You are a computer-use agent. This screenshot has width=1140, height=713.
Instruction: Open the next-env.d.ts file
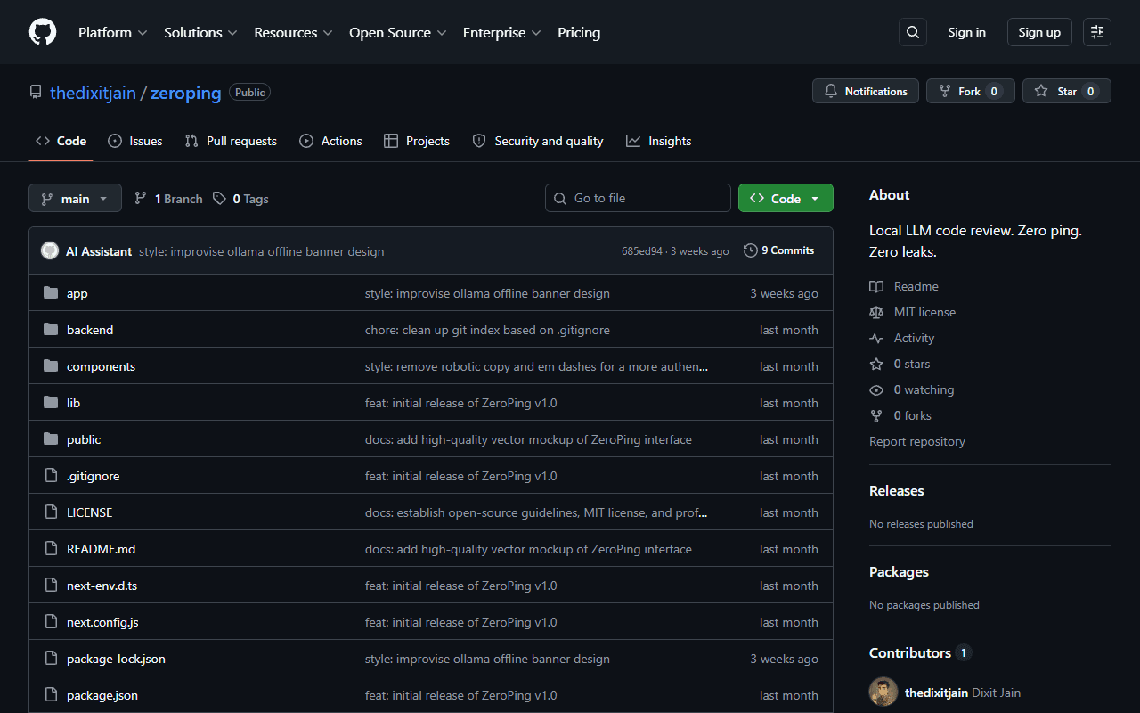[x=102, y=586]
